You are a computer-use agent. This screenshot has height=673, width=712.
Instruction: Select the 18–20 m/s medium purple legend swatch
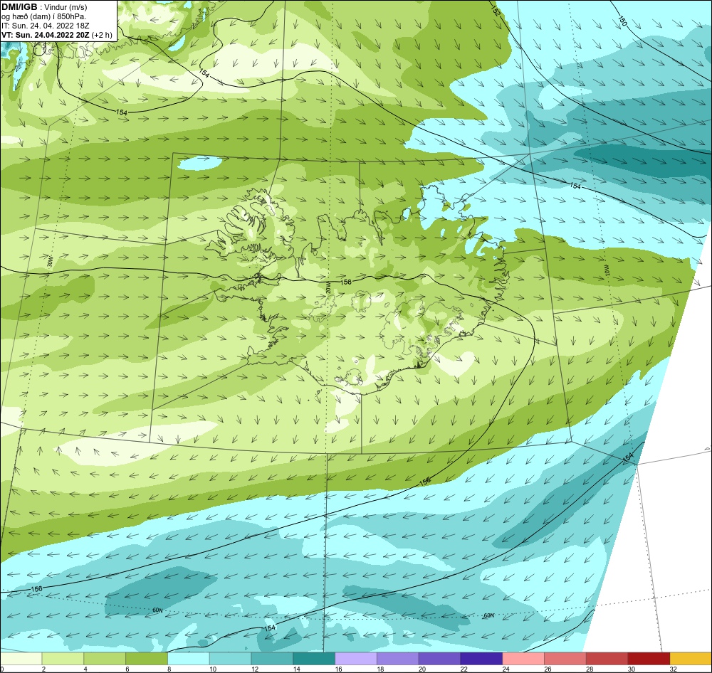(398, 659)
